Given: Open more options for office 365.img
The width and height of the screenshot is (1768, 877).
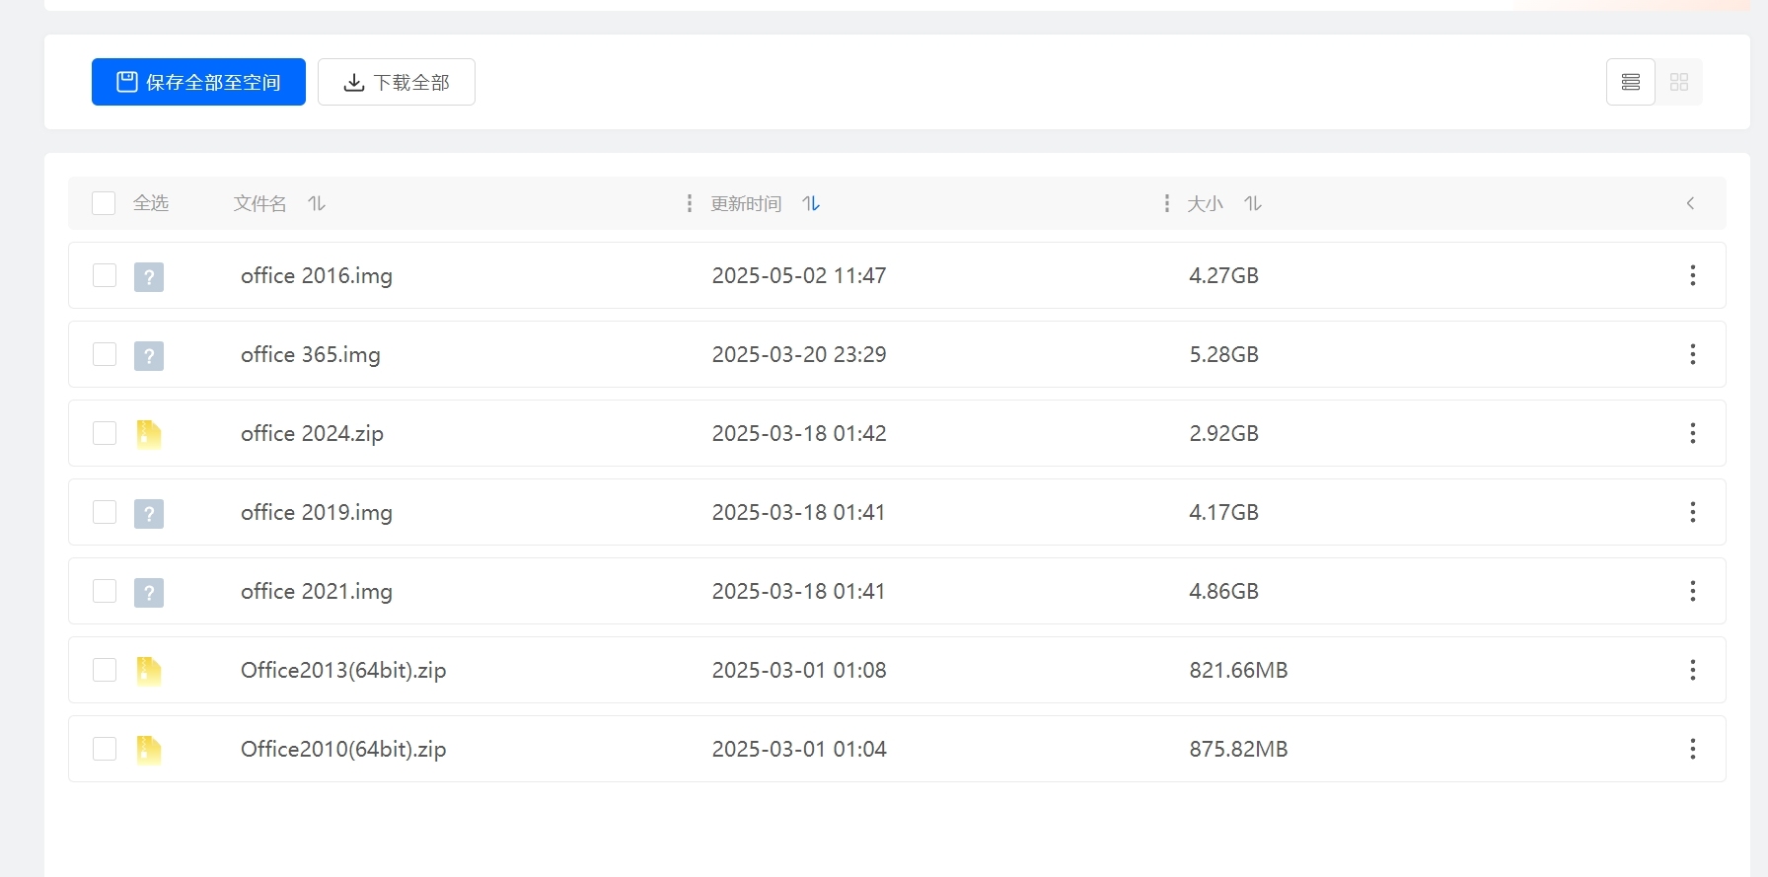Looking at the screenshot, I should (1693, 354).
